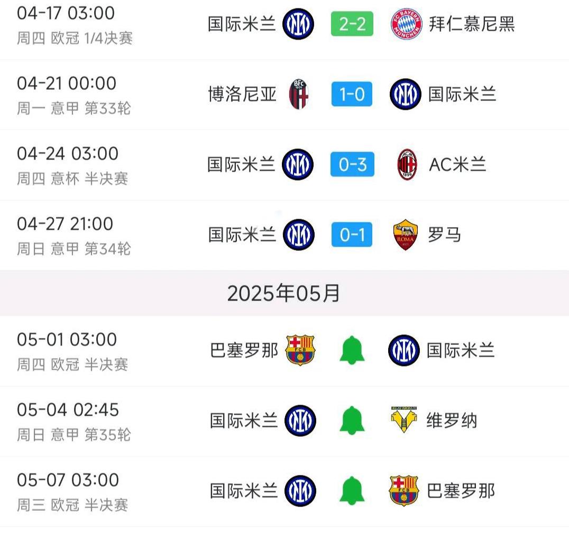Open the 0-3 AC Milan score
Image resolution: width=569 pixels, height=533 pixels.
352,164
